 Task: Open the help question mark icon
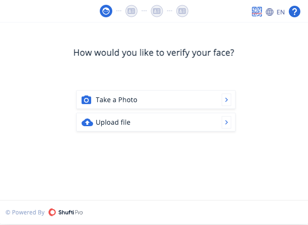295,12
